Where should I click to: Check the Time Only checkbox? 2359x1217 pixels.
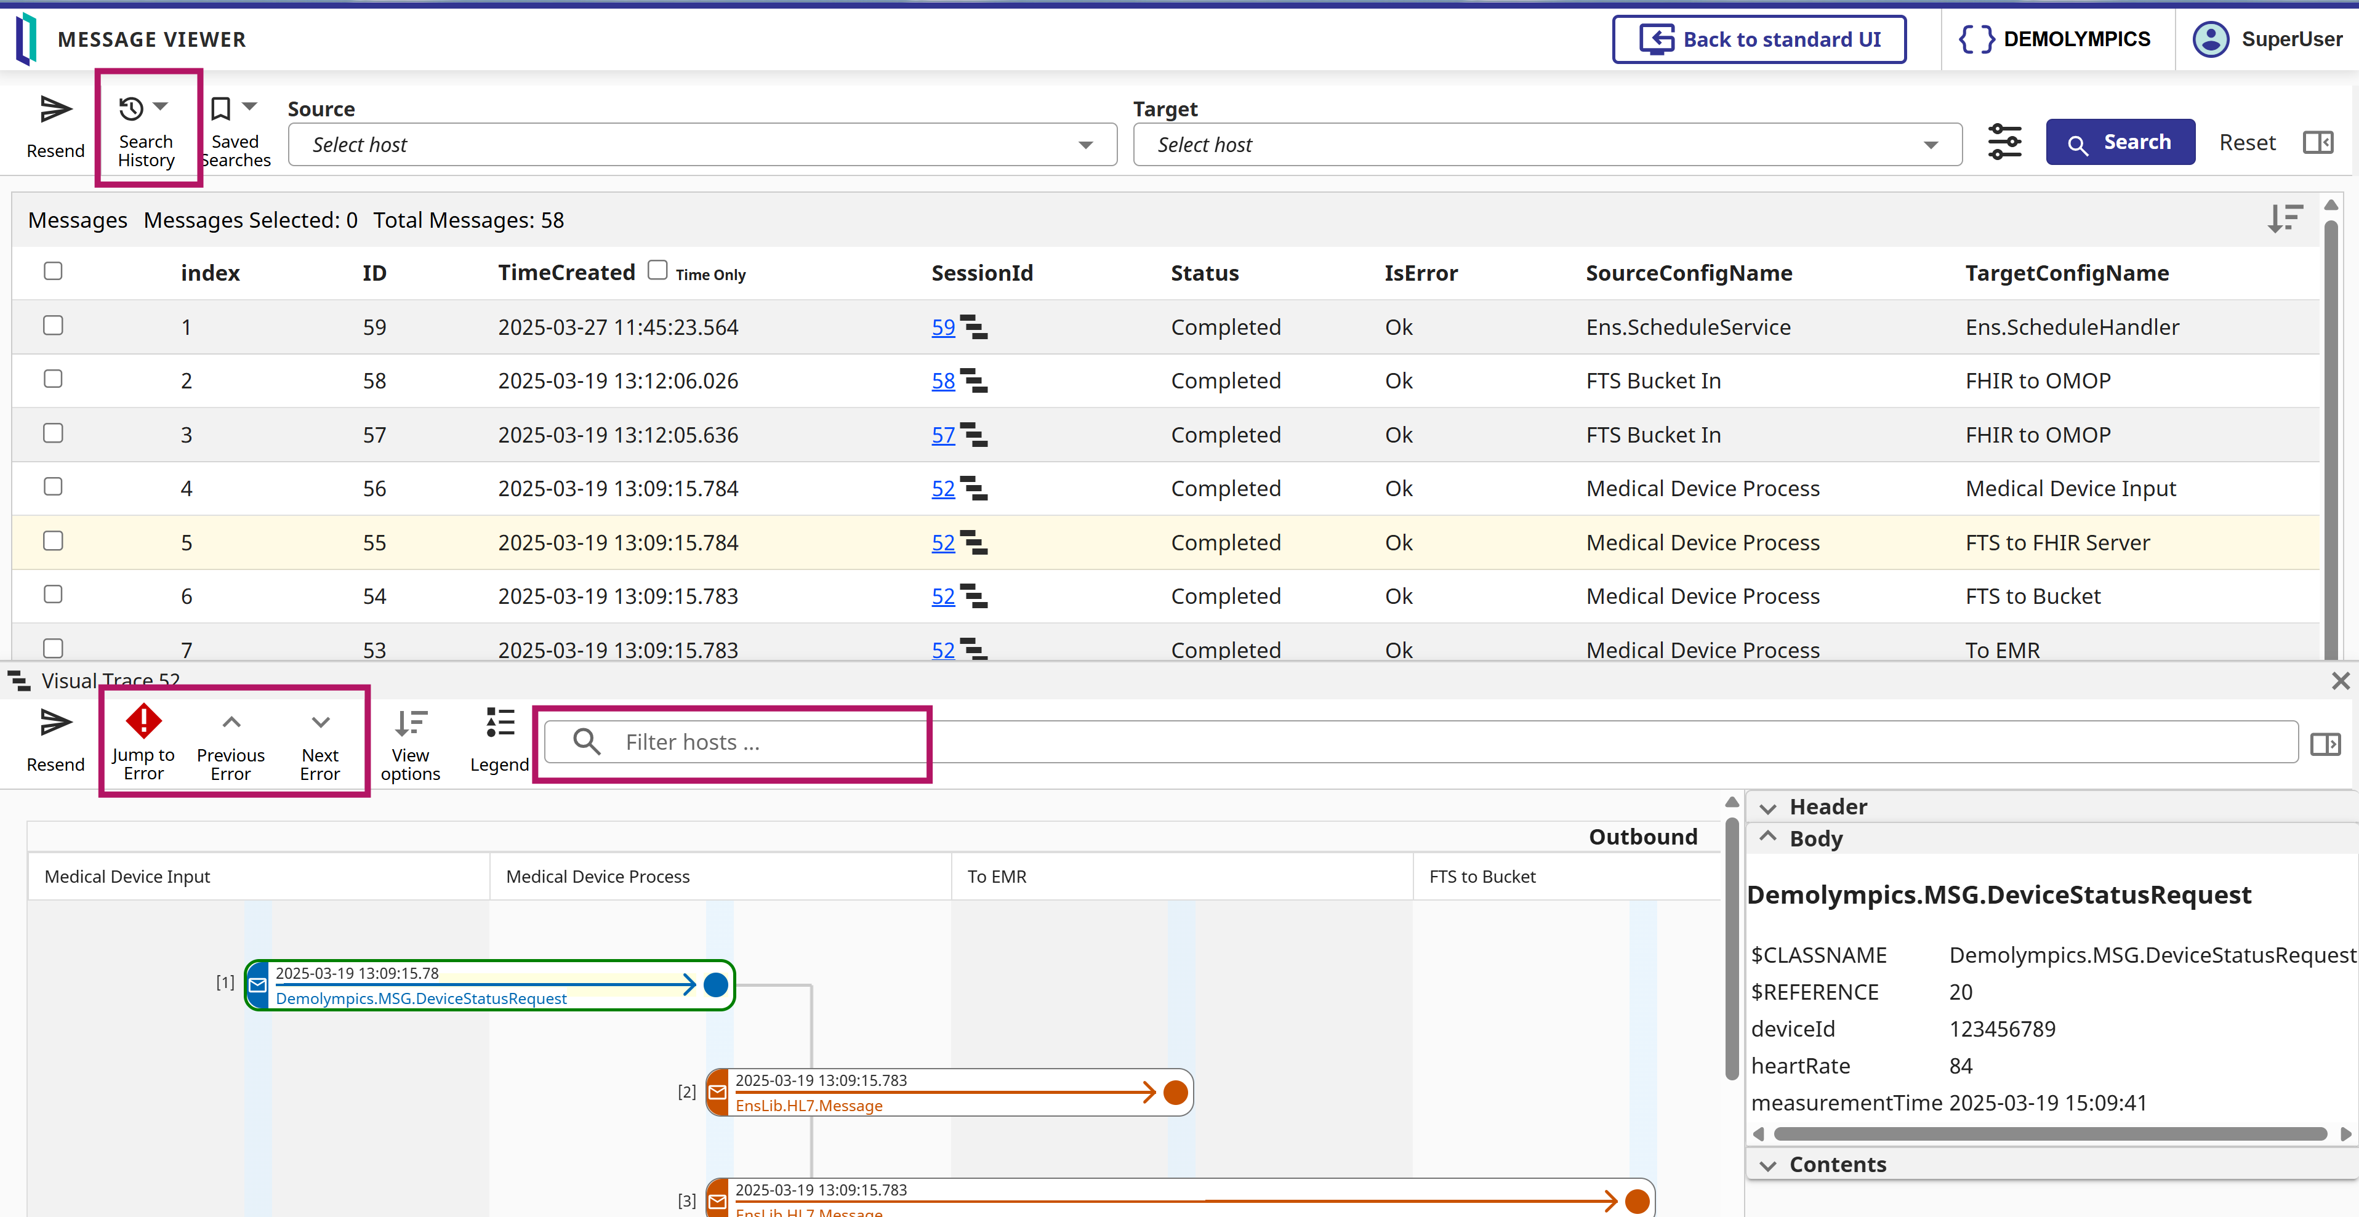coord(657,271)
